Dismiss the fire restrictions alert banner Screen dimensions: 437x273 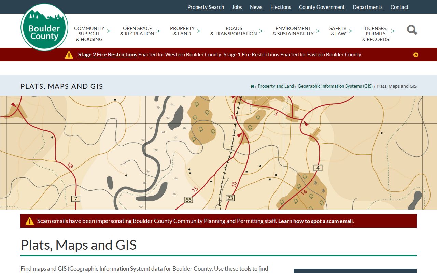(x=415, y=55)
